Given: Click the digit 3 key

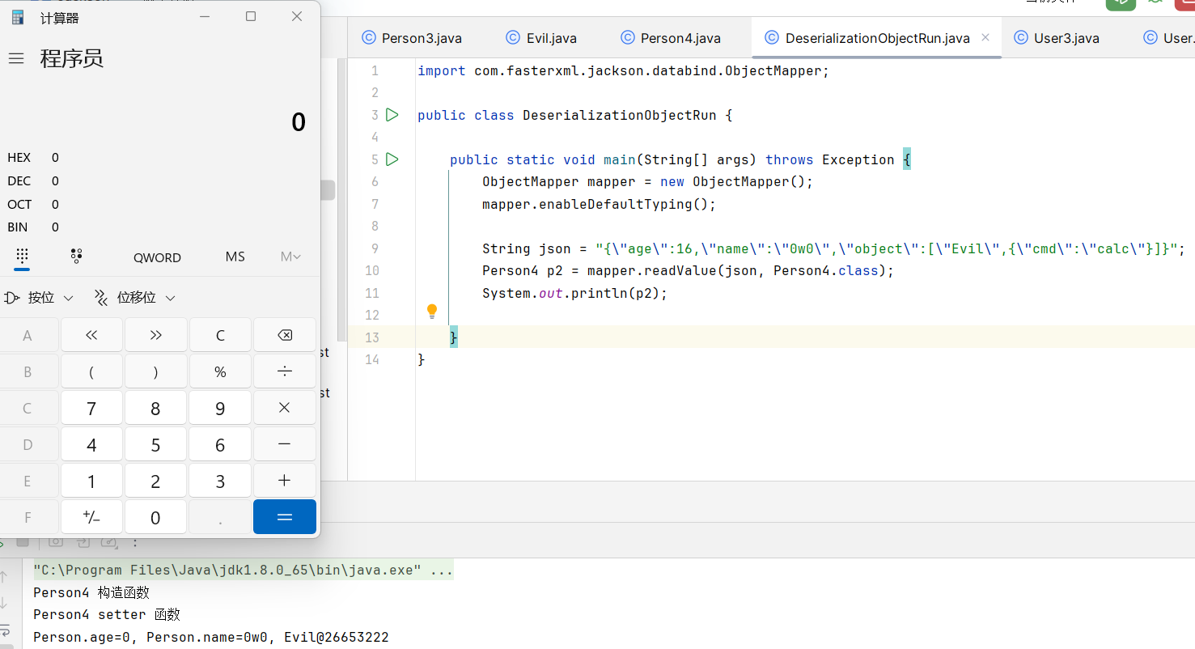Looking at the screenshot, I should (x=220, y=481).
